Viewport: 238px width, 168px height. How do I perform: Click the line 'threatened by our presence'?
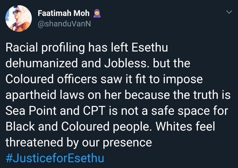79,143
